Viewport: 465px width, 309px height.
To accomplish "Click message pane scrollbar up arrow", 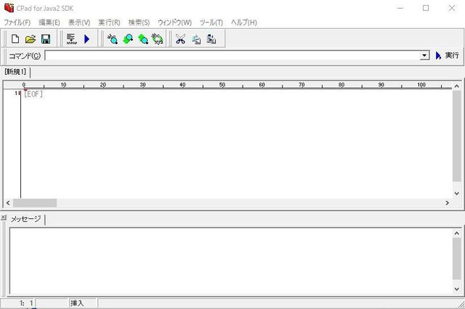I will (x=456, y=234).
